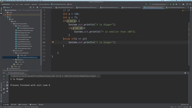The height and width of the screenshot is (108, 192).
Task: Click Run with Coverage icon in toolbar
Action: 176,4
